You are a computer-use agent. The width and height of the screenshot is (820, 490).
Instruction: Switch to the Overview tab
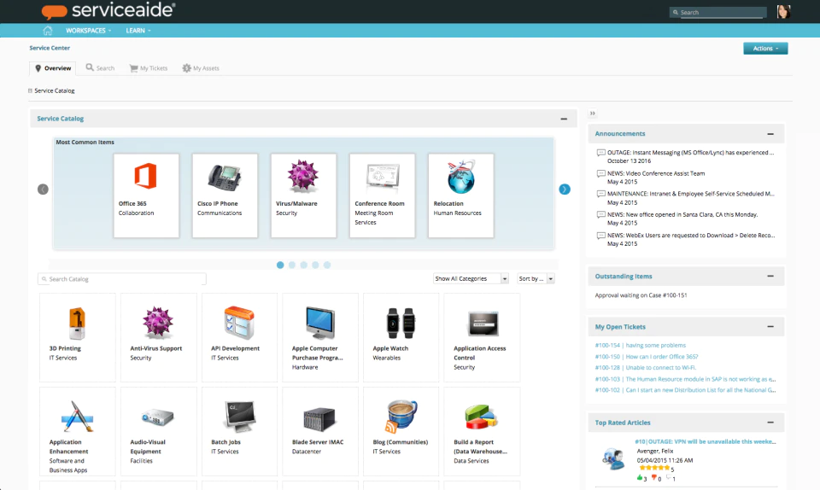pos(53,68)
